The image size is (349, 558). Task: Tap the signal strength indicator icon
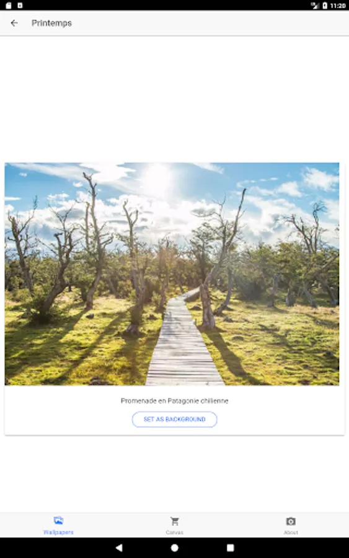(x=315, y=6)
